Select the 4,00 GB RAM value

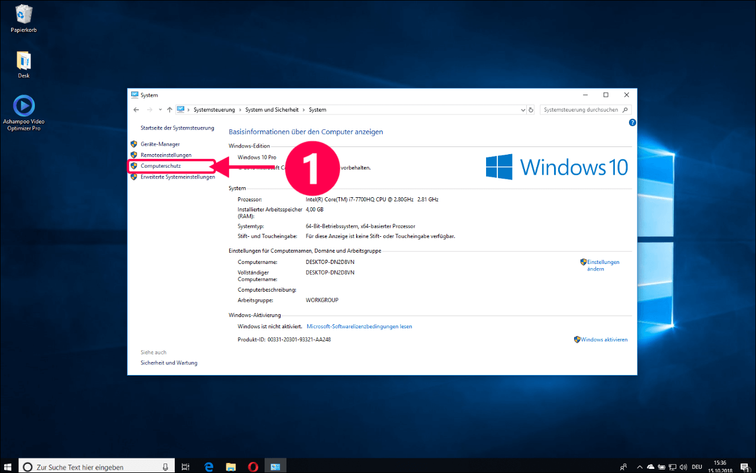[314, 209]
